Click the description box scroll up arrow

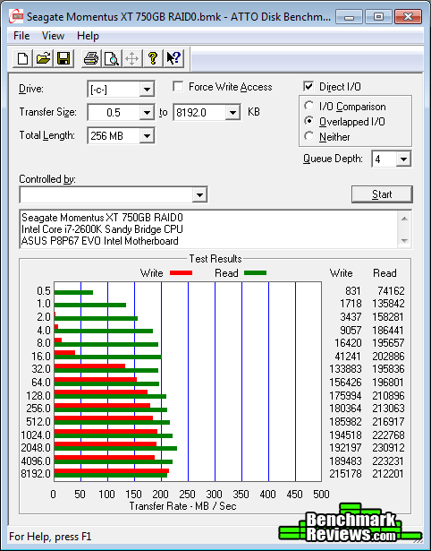coord(404,219)
